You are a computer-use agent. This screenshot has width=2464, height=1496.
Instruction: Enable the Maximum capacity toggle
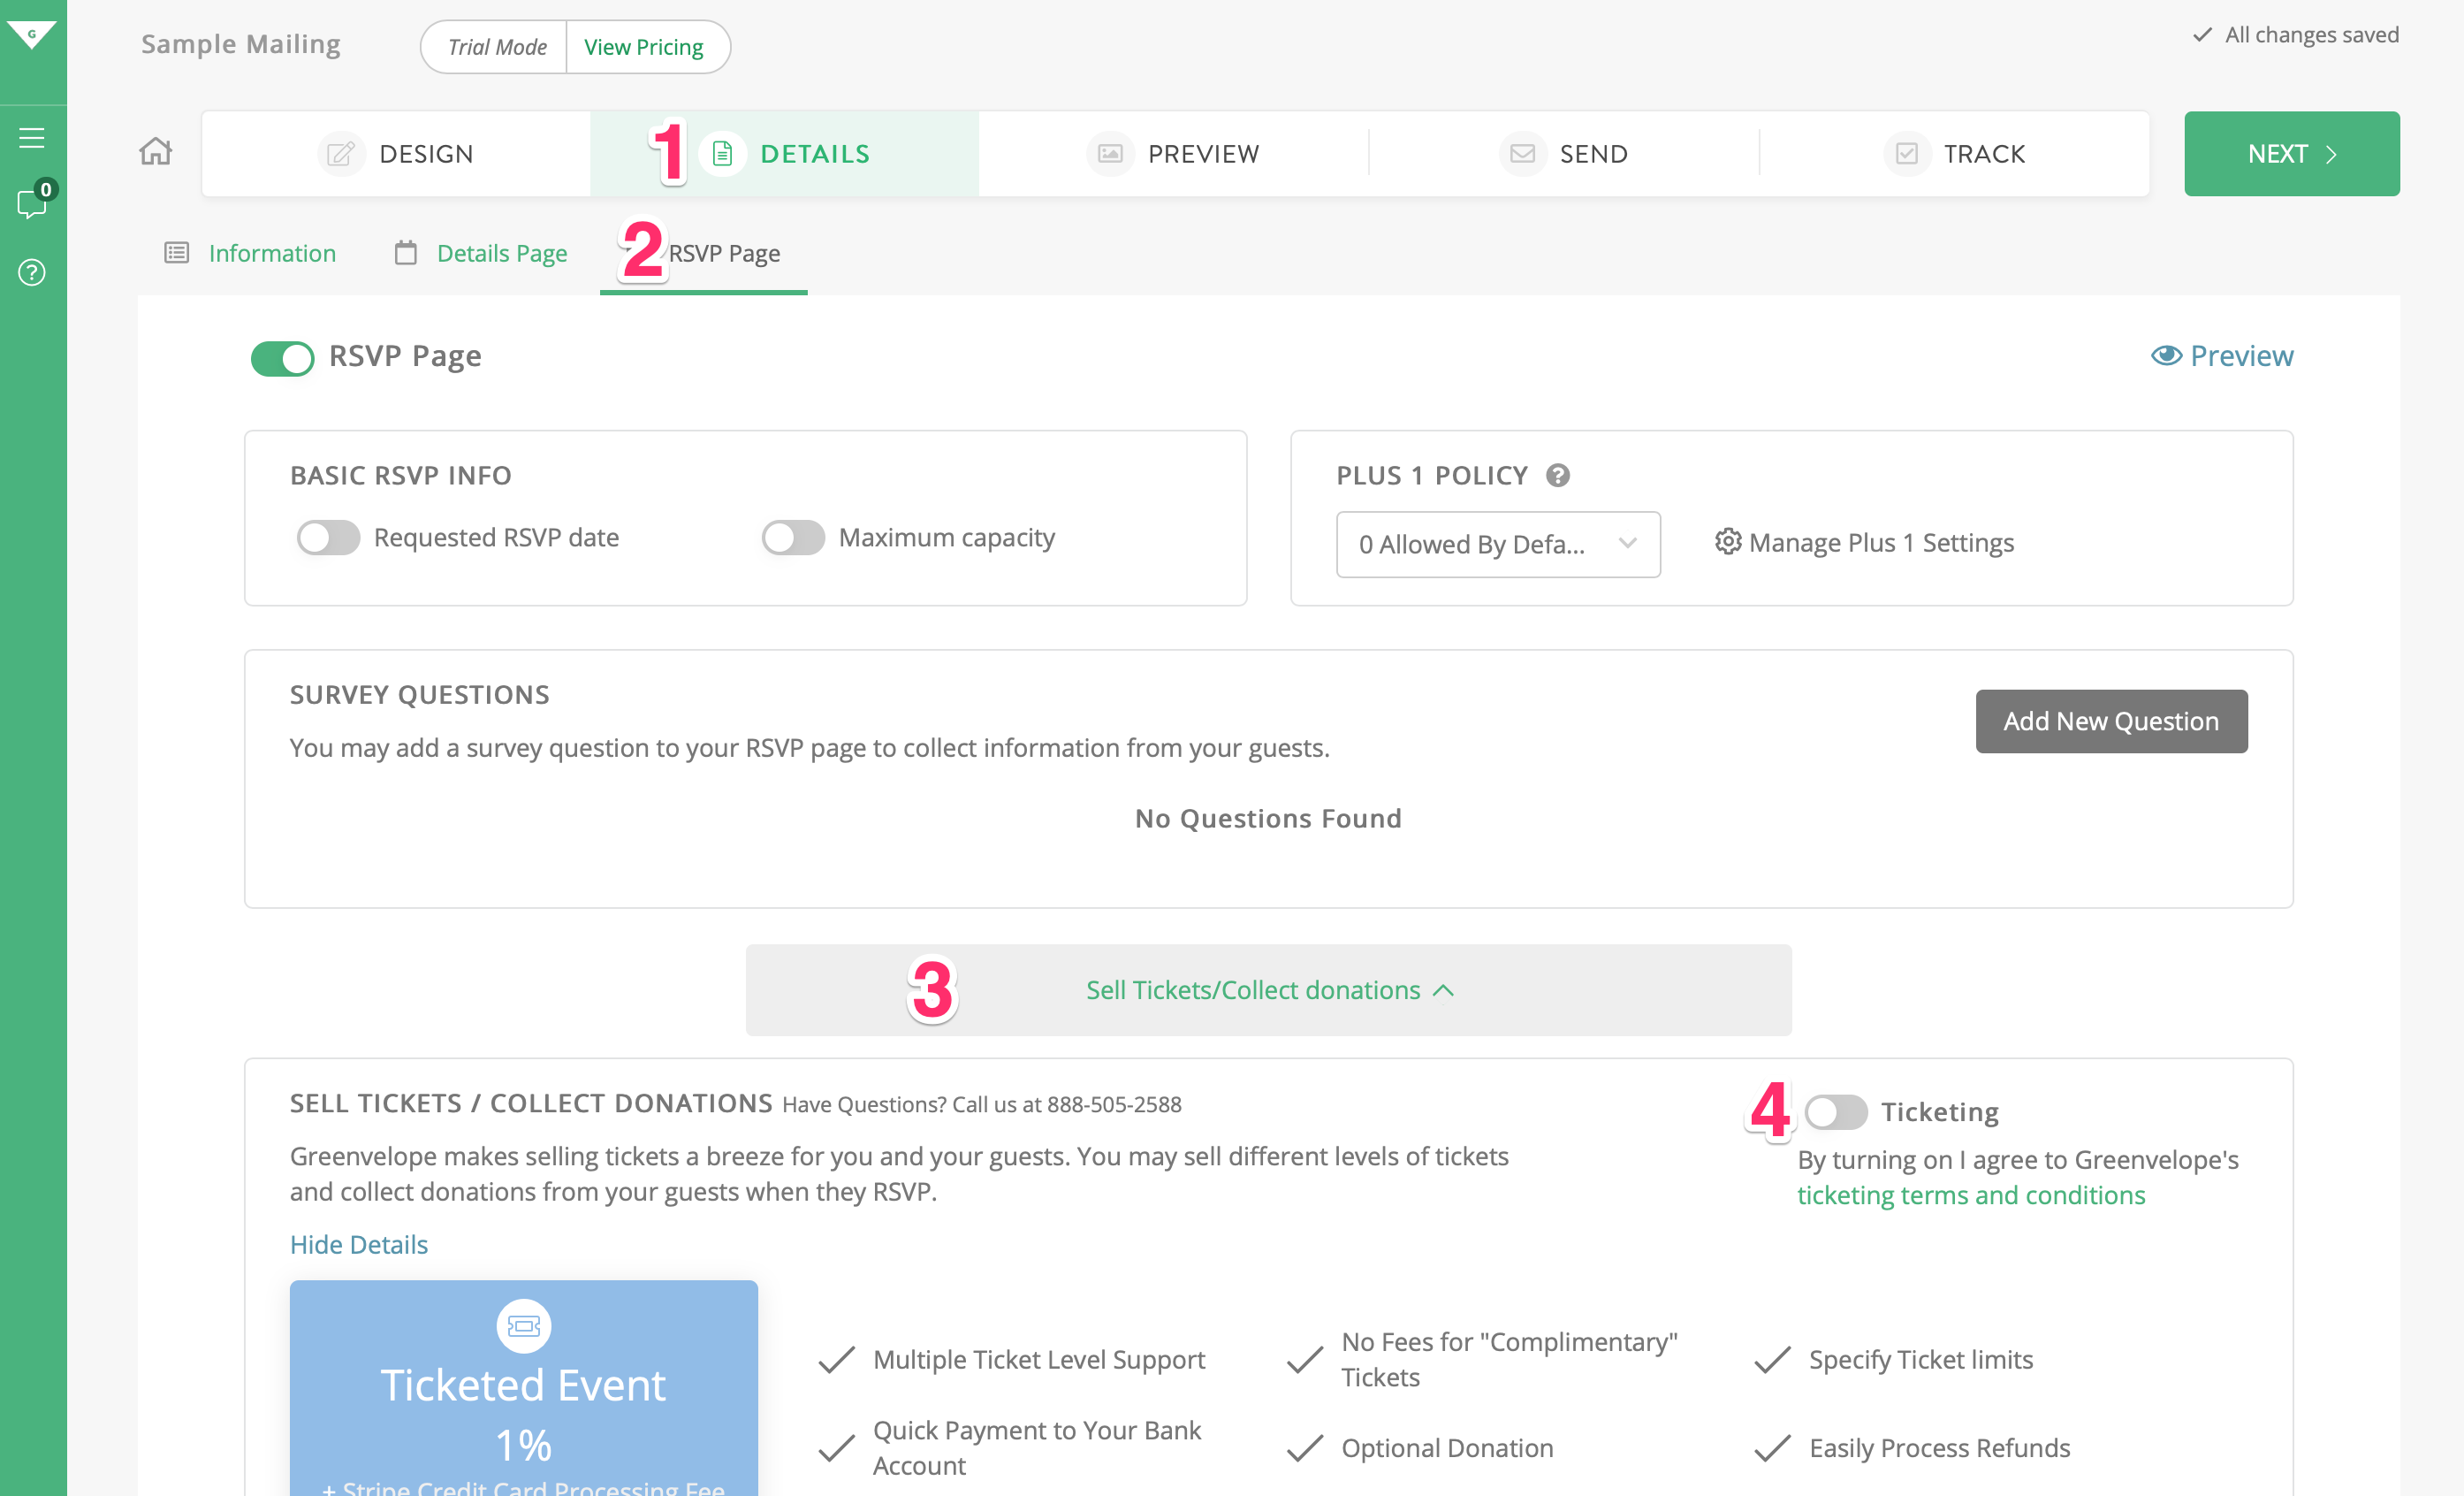point(793,538)
